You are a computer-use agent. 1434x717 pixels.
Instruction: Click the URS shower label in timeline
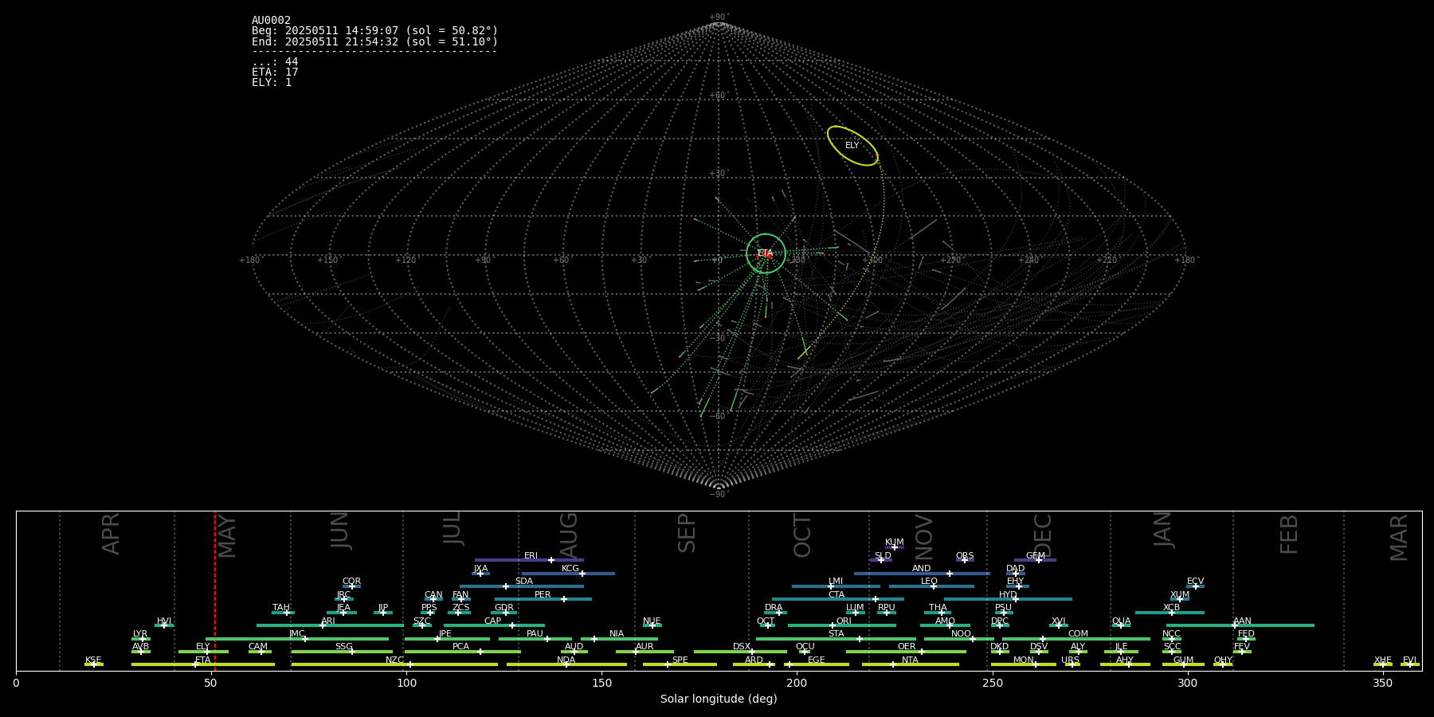1071,660
